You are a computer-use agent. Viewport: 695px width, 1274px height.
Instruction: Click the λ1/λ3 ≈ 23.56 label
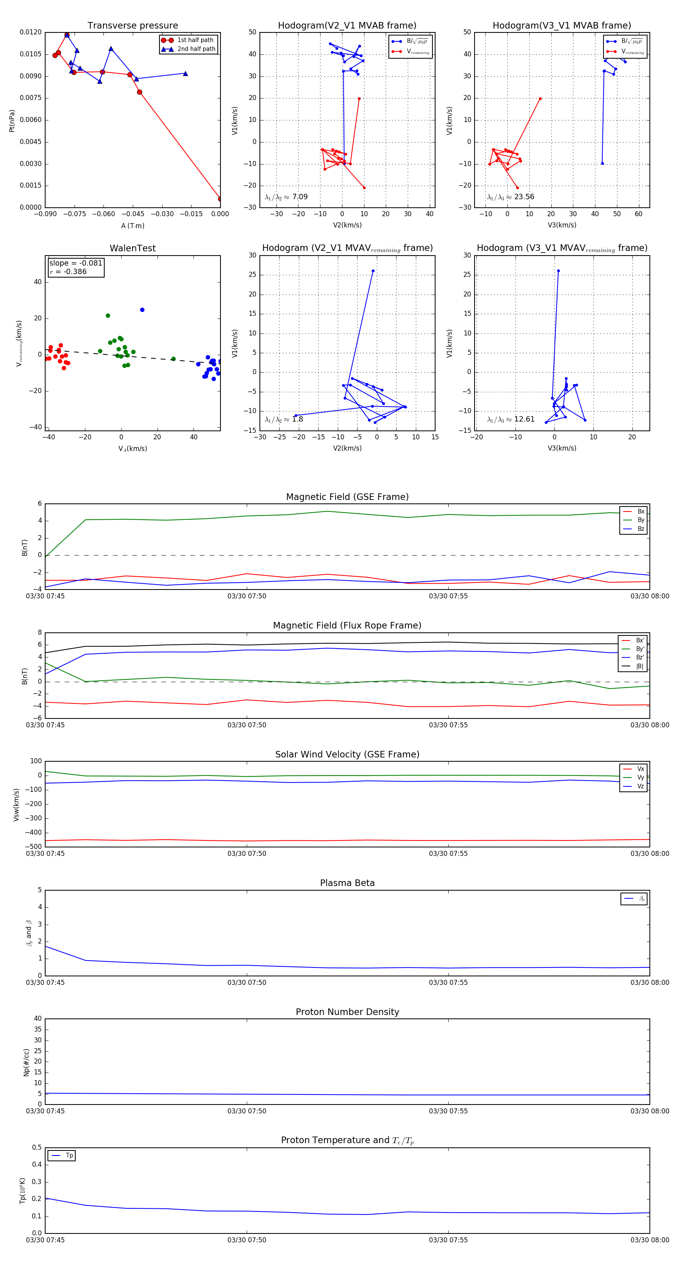[x=510, y=197]
